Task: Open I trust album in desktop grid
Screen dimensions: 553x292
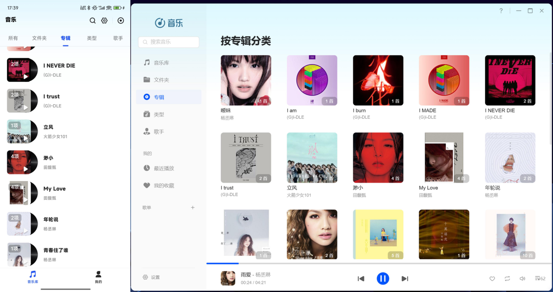Action: coord(246,158)
